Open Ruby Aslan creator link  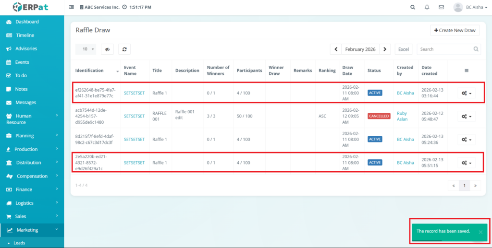point(402,116)
